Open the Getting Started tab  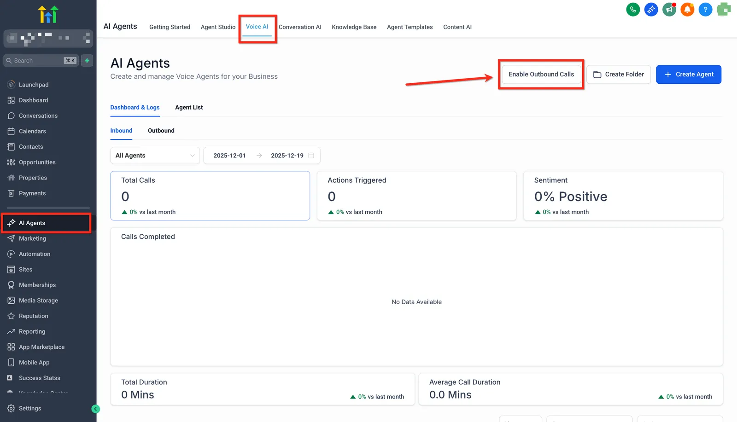(170, 27)
